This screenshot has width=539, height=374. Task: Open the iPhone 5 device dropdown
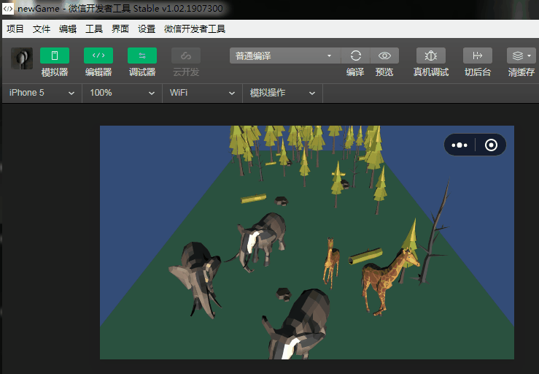pyautogui.click(x=42, y=93)
